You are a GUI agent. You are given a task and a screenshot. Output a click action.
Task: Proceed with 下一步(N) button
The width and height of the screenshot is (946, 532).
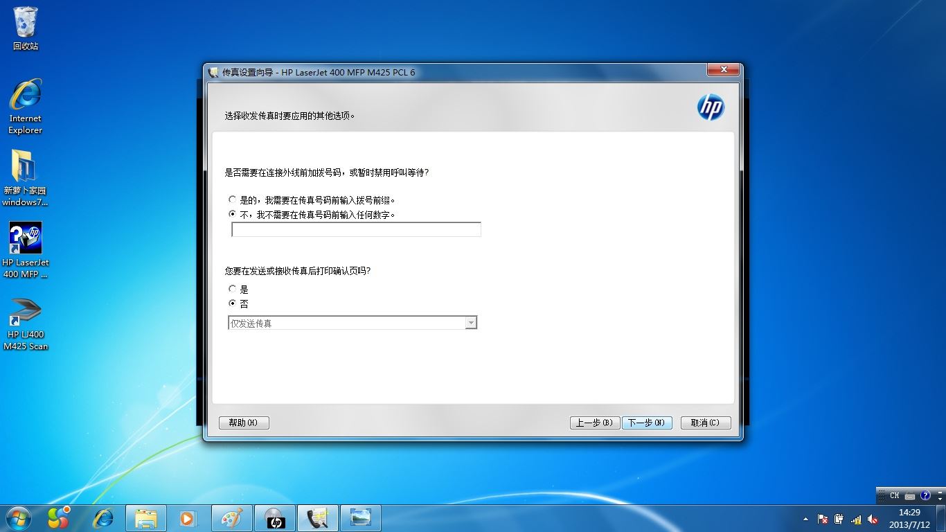tap(647, 423)
